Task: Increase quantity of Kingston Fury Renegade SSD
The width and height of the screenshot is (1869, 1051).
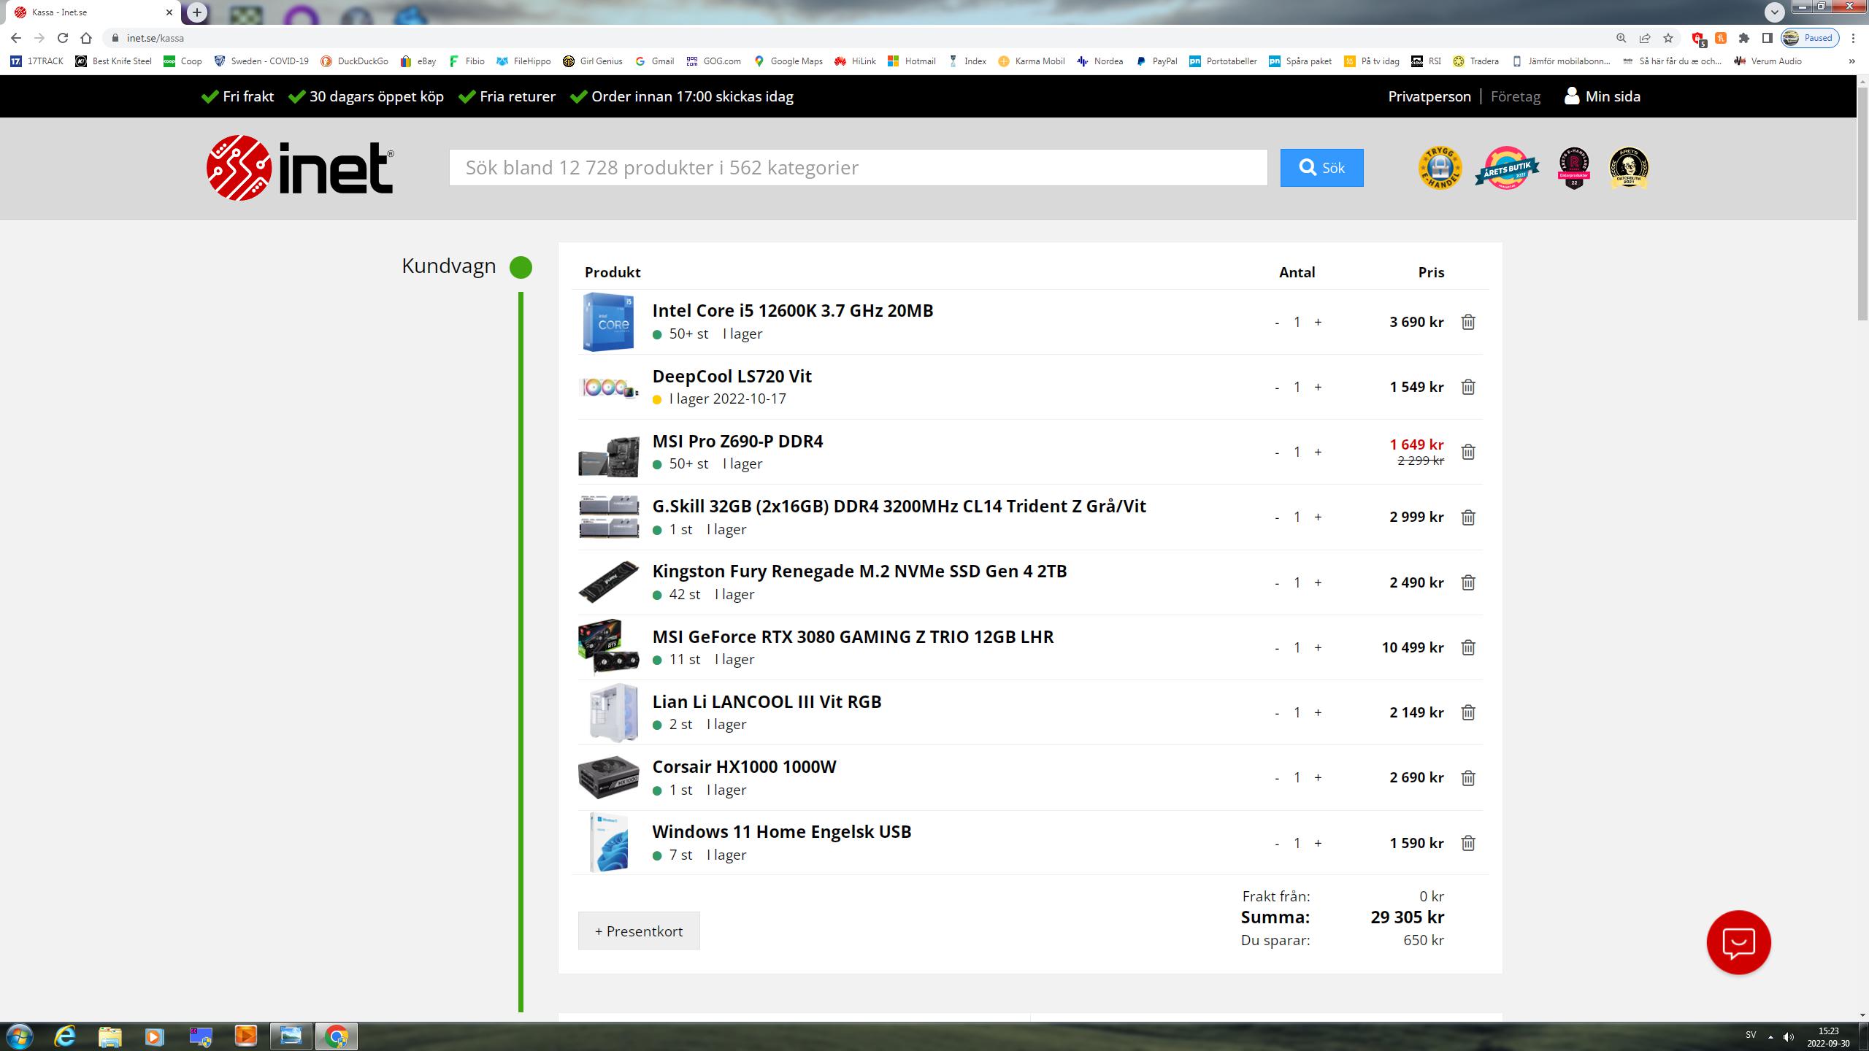Action: (x=1318, y=582)
